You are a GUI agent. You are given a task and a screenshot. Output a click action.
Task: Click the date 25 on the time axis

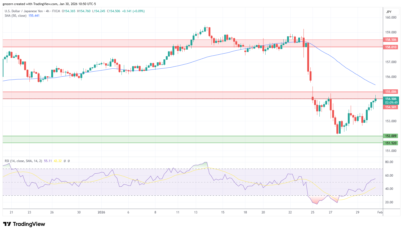click(313, 212)
